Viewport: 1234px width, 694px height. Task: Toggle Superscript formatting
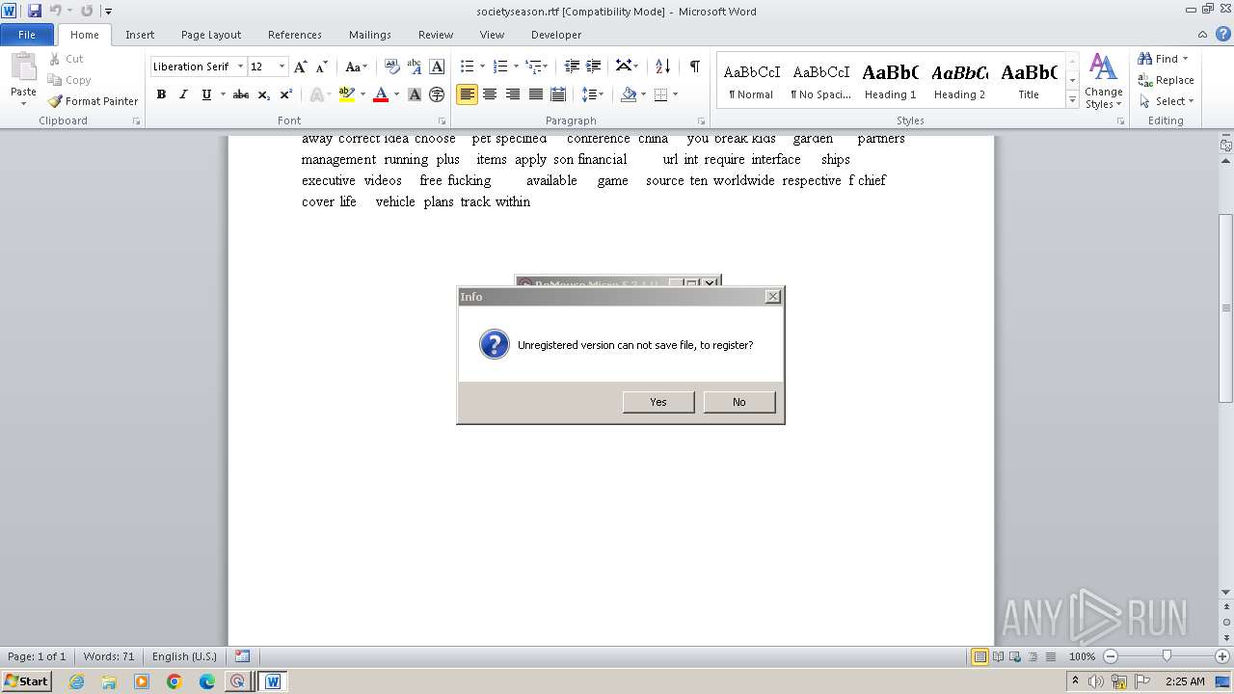pyautogui.click(x=286, y=94)
